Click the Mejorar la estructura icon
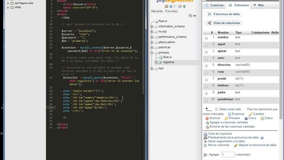Screen dimensions: 284x160 236,145
